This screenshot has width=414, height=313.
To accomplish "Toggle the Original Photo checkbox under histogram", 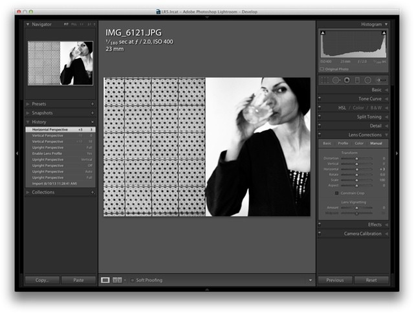I will pos(323,69).
